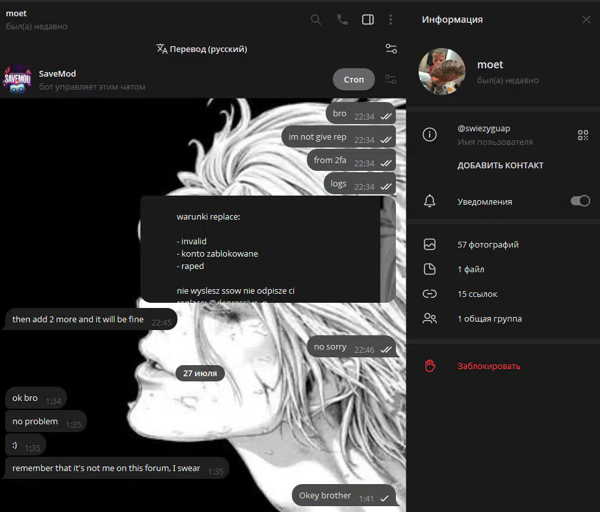Click ДОБАВИТЬ КОНТАКТ button
The image size is (600, 512).
coord(500,166)
